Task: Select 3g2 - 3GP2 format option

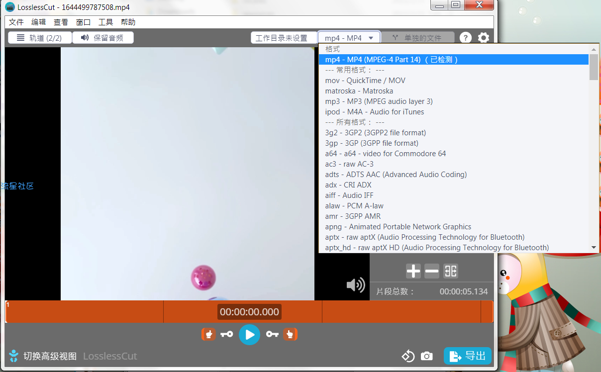Action: (x=454, y=133)
